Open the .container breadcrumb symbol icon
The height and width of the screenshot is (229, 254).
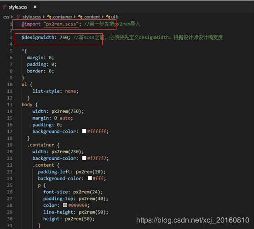49,17
